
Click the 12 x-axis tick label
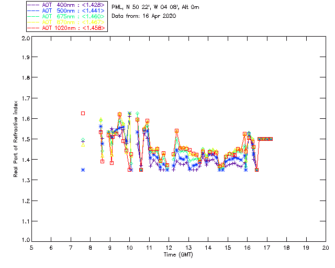click(x=169, y=248)
